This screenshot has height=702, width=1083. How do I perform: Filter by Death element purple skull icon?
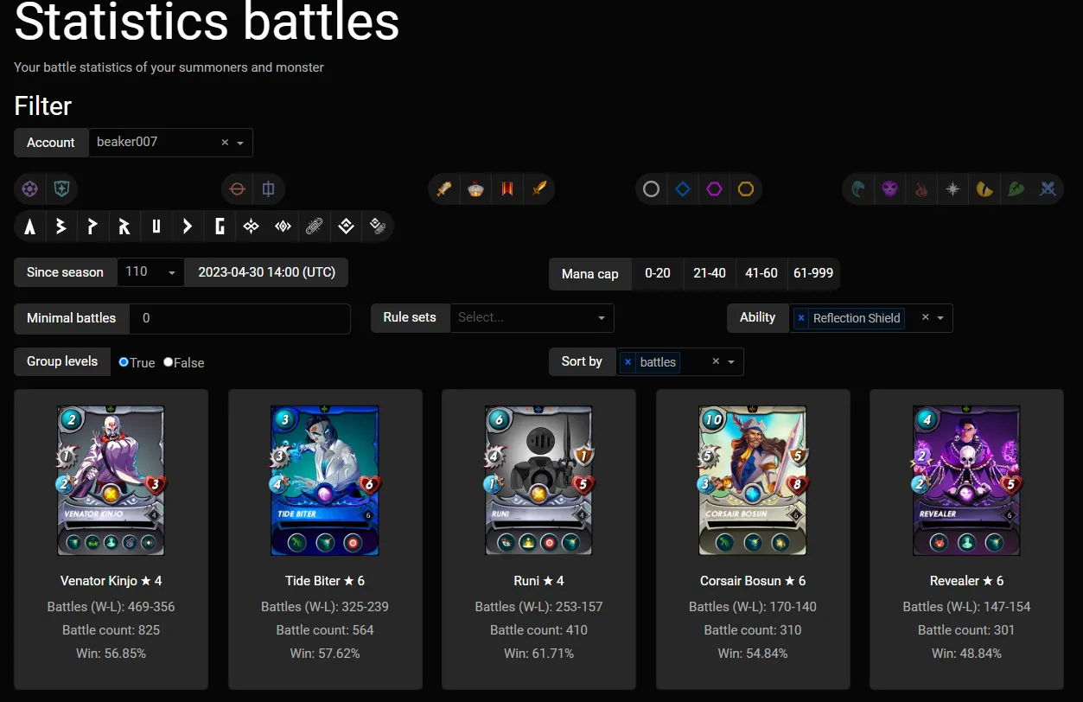point(890,188)
